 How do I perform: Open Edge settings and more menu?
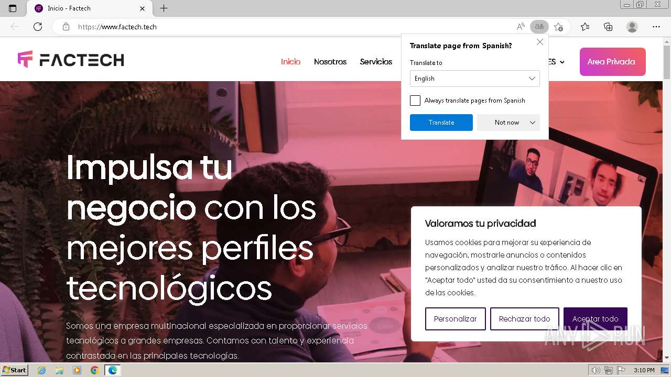pyautogui.click(x=656, y=27)
